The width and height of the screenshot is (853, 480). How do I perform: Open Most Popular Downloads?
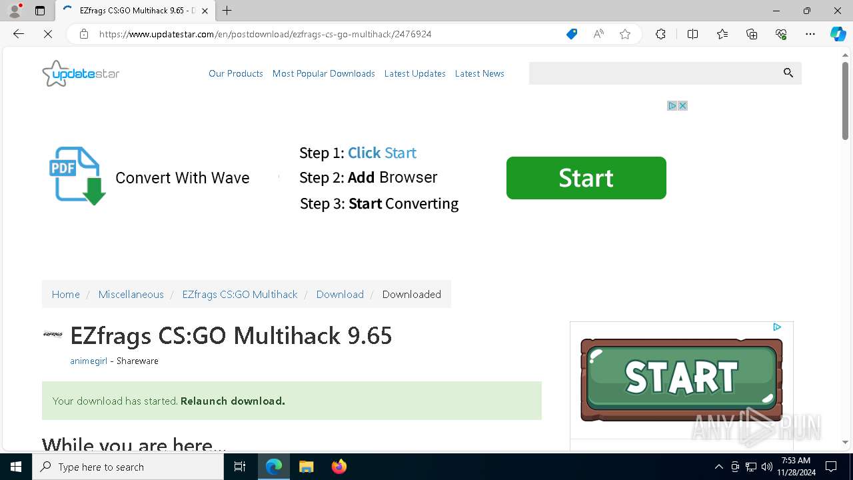[x=324, y=73]
